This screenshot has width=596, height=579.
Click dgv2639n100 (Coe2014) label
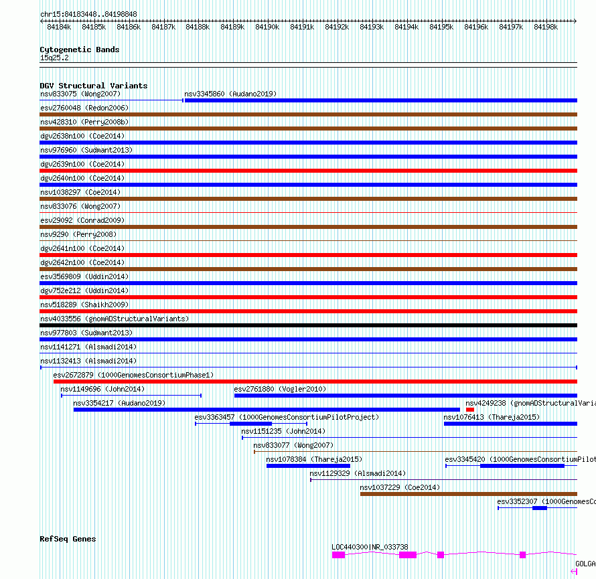[82, 164]
